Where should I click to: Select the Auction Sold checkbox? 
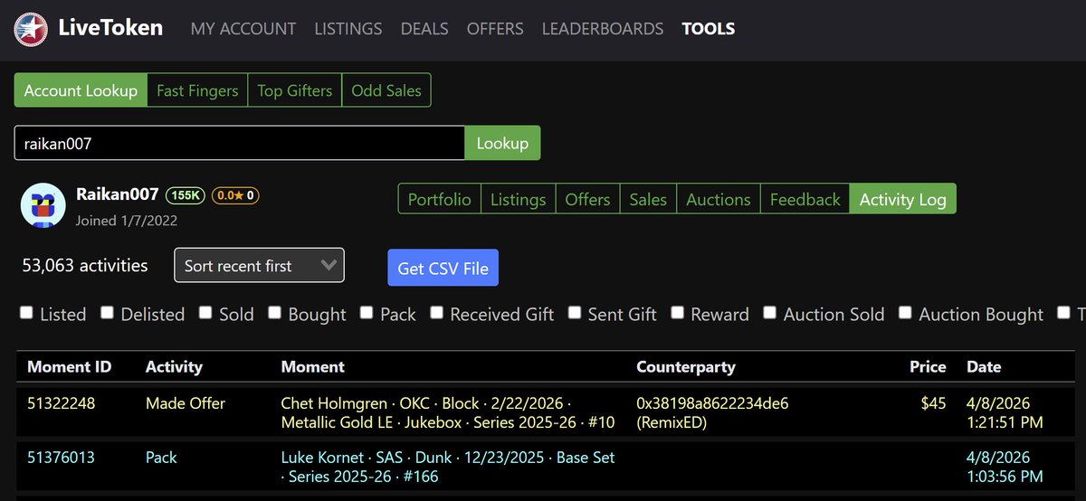point(769,313)
